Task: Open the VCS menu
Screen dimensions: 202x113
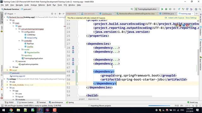Action: coord(65,5)
